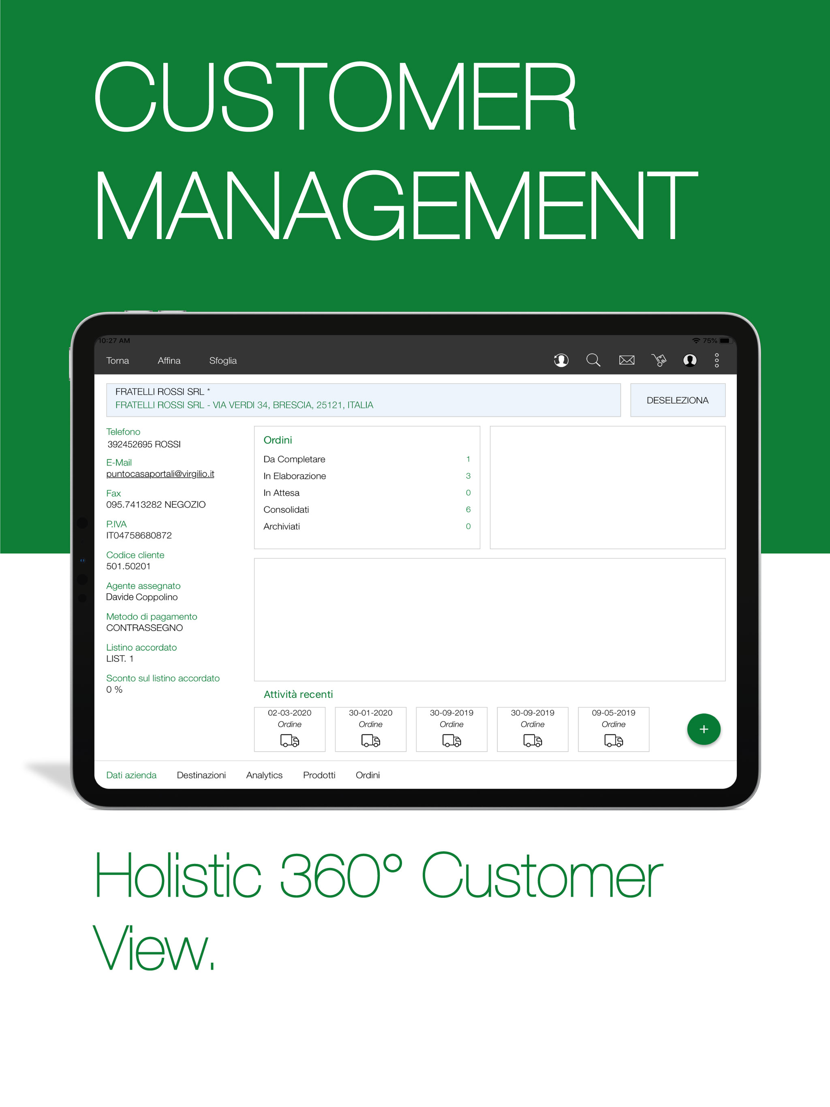Open the 02-03-2020 Ordine activity card

(x=289, y=729)
